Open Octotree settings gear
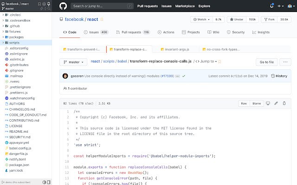Viewport: 297px width, 185px height. (44, 4)
